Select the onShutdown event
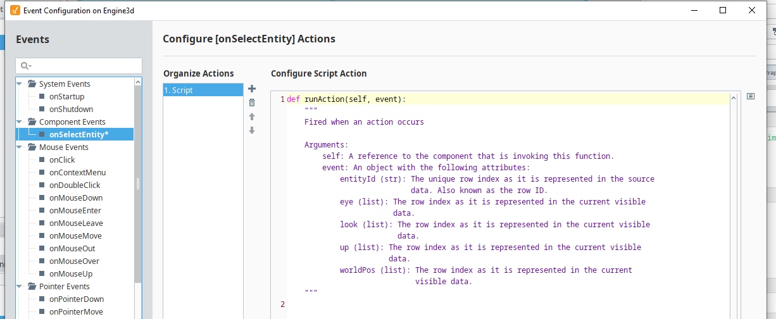Screen dimensions: 776x319 pos(71,109)
